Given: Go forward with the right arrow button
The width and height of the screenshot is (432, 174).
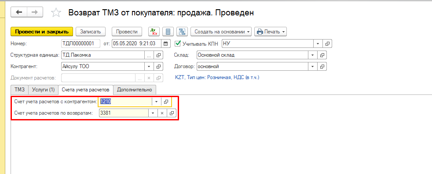Looking at the screenshot, I should 35,12.
